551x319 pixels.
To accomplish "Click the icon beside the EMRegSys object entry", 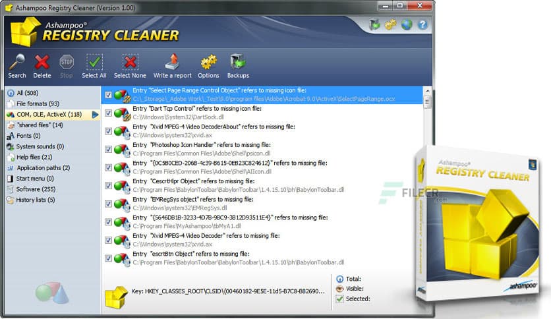I will click(123, 204).
